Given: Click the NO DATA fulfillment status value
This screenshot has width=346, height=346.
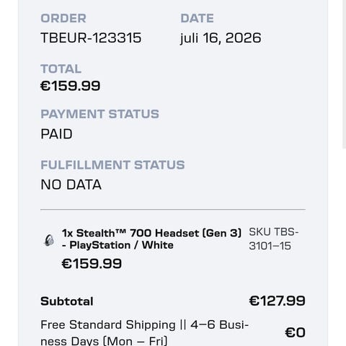Looking at the screenshot, I should [71, 185].
